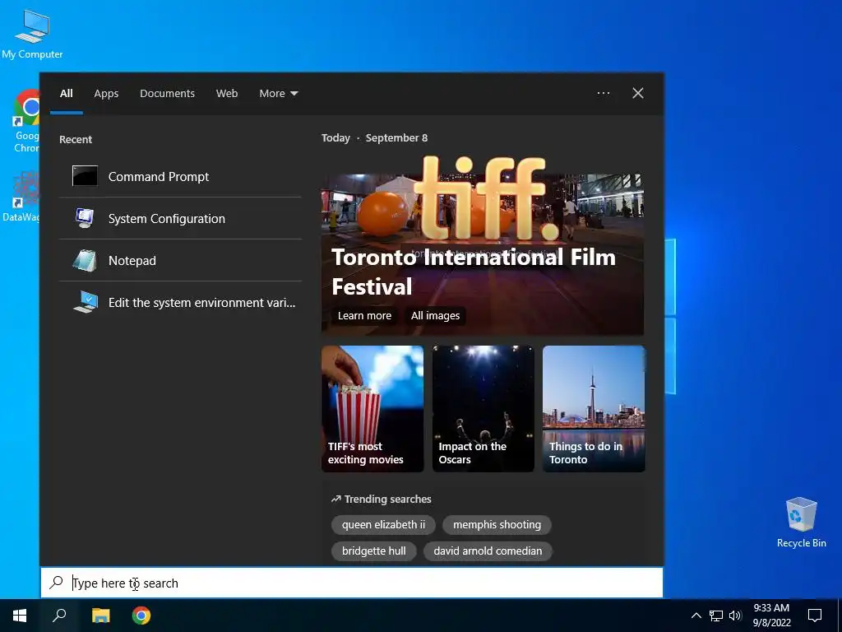The height and width of the screenshot is (632, 842).
Task: Expand the More filter dropdown
Action: (278, 93)
